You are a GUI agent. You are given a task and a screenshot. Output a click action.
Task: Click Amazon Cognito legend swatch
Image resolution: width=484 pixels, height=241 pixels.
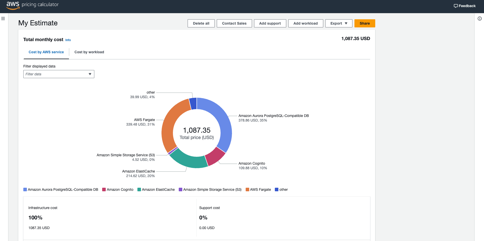(x=104, y=190)
